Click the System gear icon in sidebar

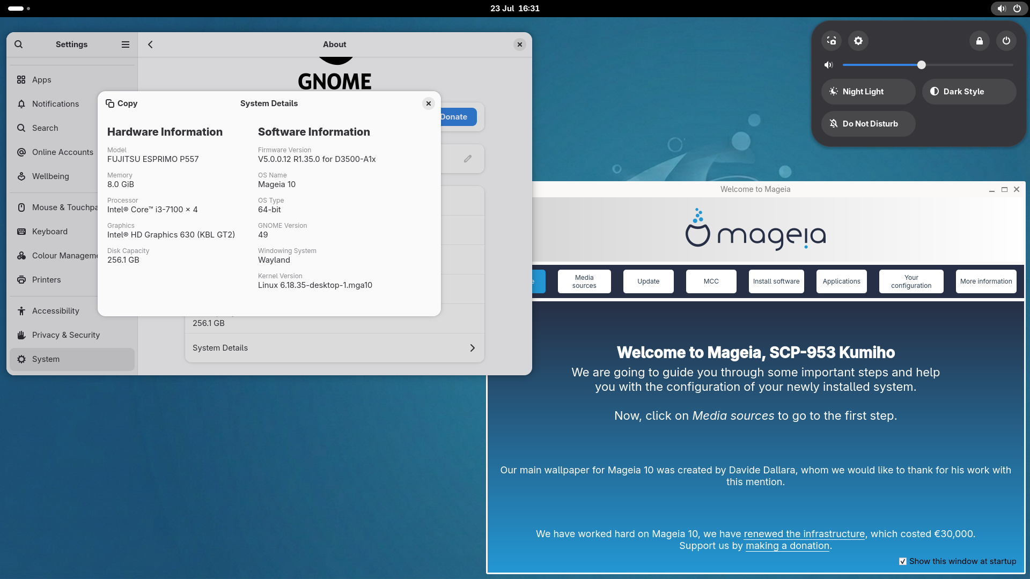pyautogui.click(x=21, y=359)
